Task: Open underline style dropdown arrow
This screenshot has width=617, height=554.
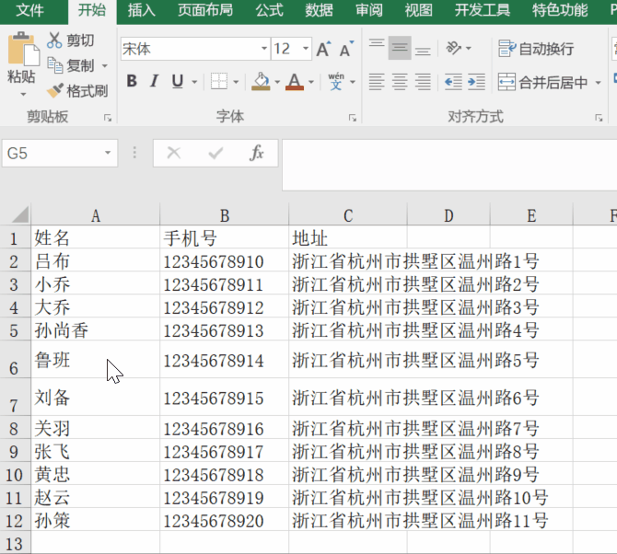Action: (194, 82)
